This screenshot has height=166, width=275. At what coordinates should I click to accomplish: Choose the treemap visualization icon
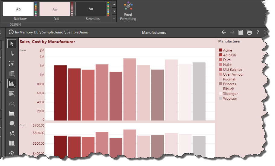click(12, 143)
